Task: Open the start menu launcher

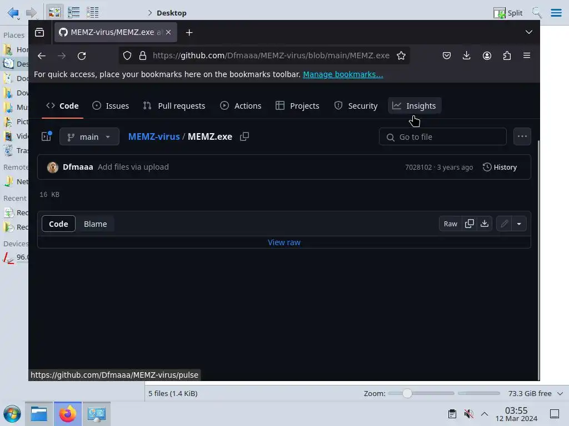Action: click(x=12, y=414)
